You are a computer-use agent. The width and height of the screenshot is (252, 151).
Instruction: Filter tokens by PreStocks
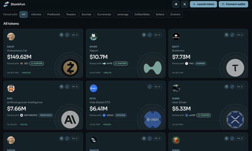point(54,14)
